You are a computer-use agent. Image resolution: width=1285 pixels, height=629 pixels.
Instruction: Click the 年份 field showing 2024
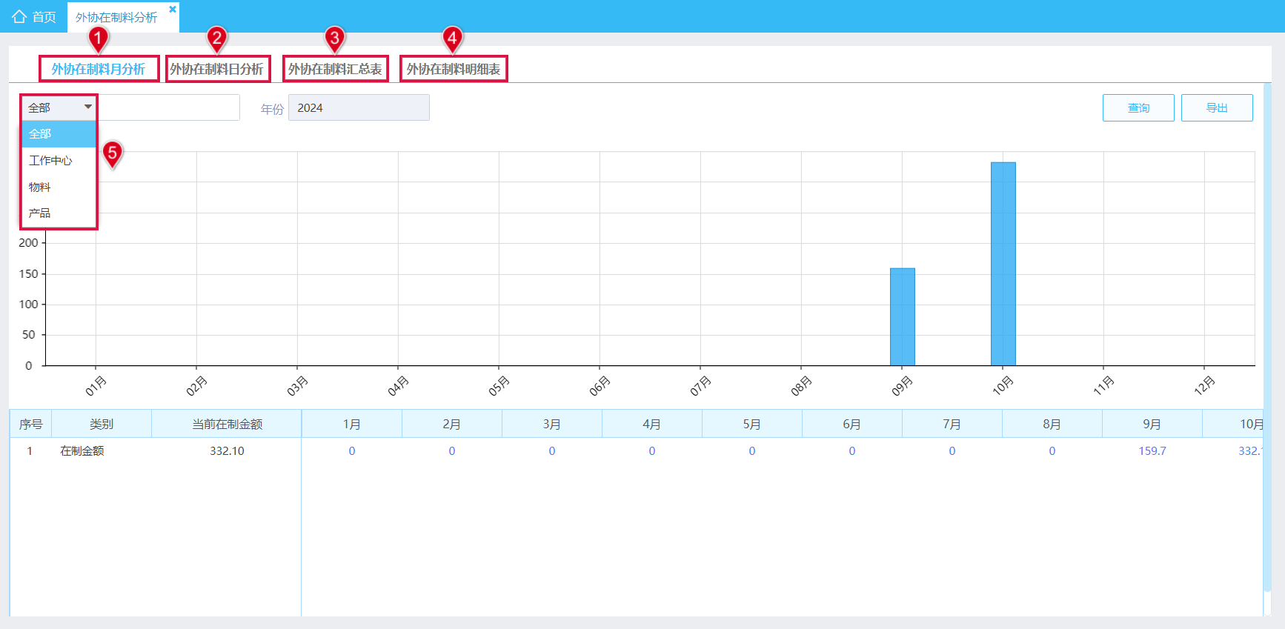click(x=359, y=107)
